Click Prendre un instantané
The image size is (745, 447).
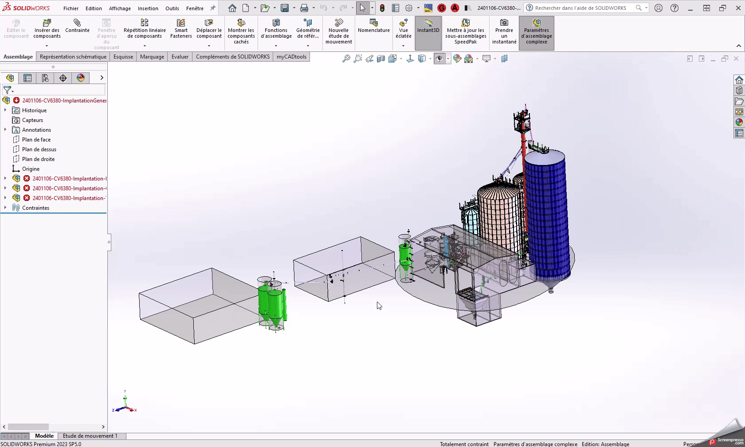pyautogui.click(x=504, y=31)
